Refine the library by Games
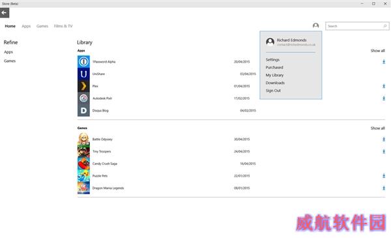The image size is (391, 238). click(10, 61)
